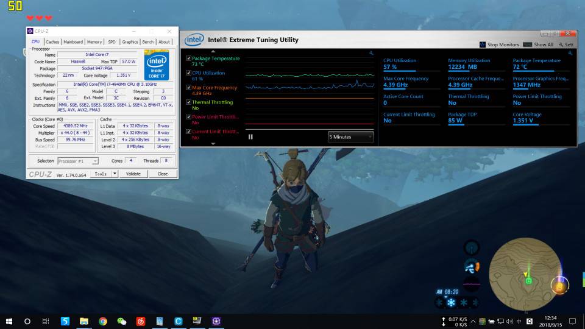Click the Validate button in CPU-Z

[133, 174]
